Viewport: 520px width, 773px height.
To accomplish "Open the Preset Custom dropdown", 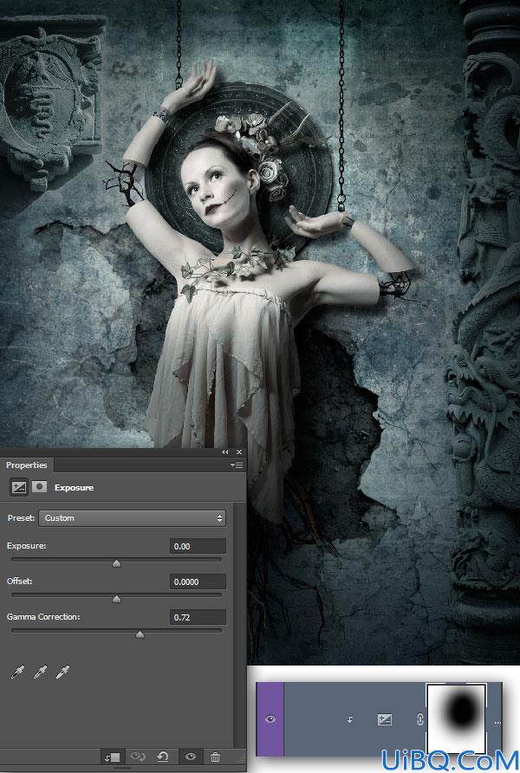I will tap(132, 518).
